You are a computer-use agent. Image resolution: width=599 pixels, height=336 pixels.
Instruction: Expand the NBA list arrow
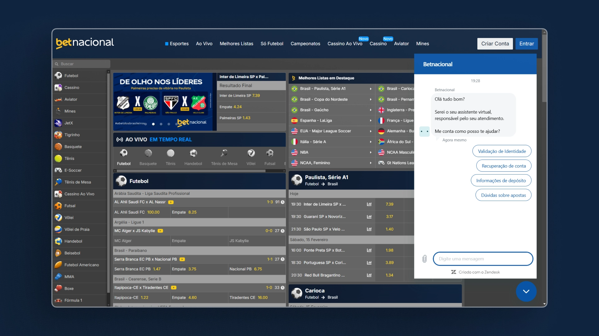point(371,152)
